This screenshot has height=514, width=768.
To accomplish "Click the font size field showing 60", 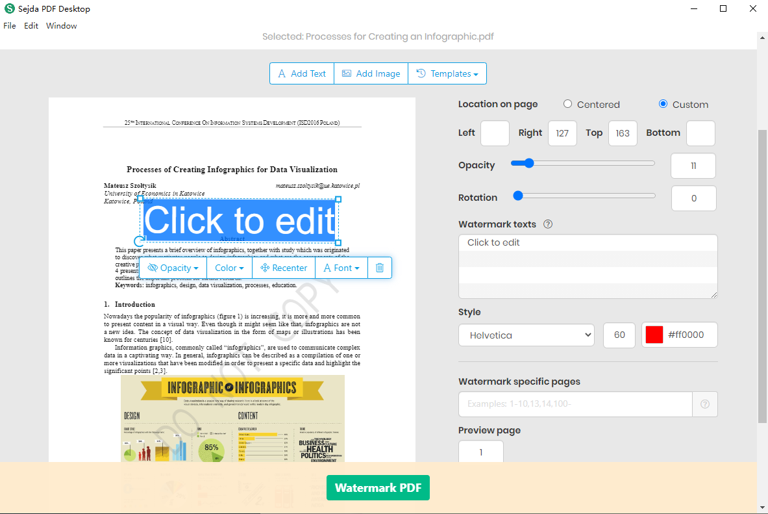I will (619, 335).
